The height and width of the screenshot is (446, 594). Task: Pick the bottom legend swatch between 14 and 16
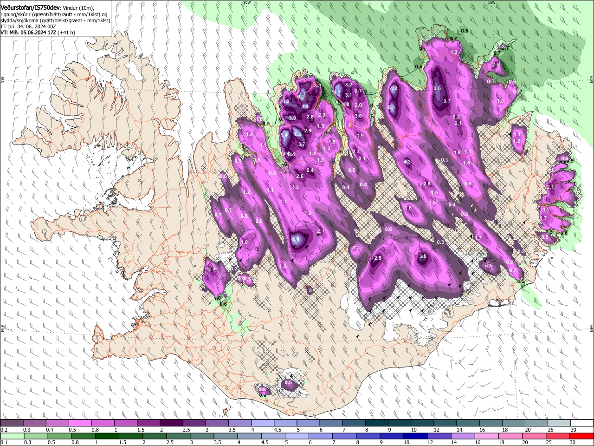pyautogui.click(x=463, y=436)
